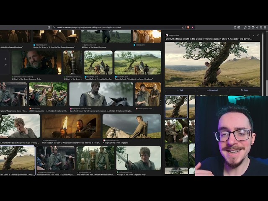The image size is (268, 201).
Task: Click the 'A Knight of the Seven Kingdoms Trailer' caption
Action: pyautogui.click(x=27, y=79)
